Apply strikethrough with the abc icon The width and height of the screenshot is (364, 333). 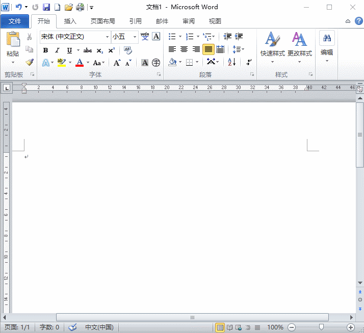(88, 50)
